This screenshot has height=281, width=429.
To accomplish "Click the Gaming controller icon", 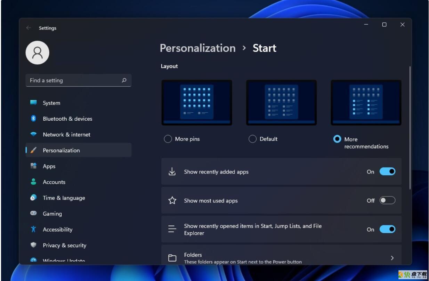I will pos(33,213).
